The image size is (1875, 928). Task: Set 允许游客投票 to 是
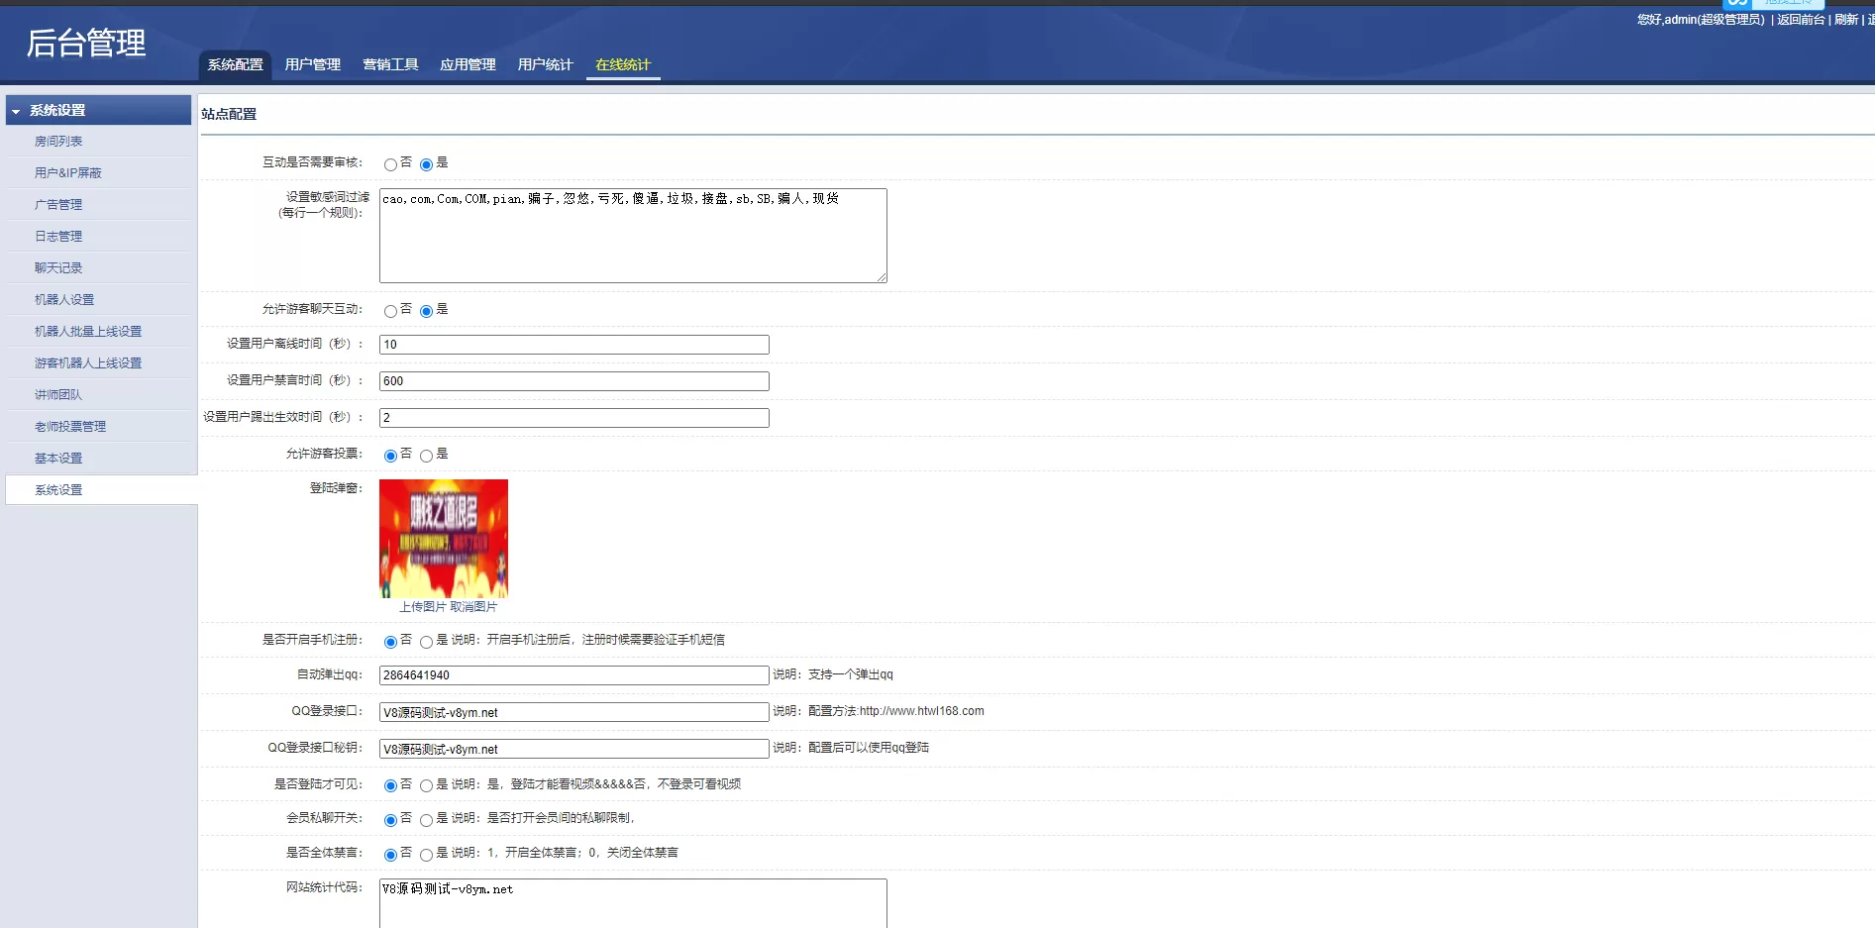(x=426, y=456)
